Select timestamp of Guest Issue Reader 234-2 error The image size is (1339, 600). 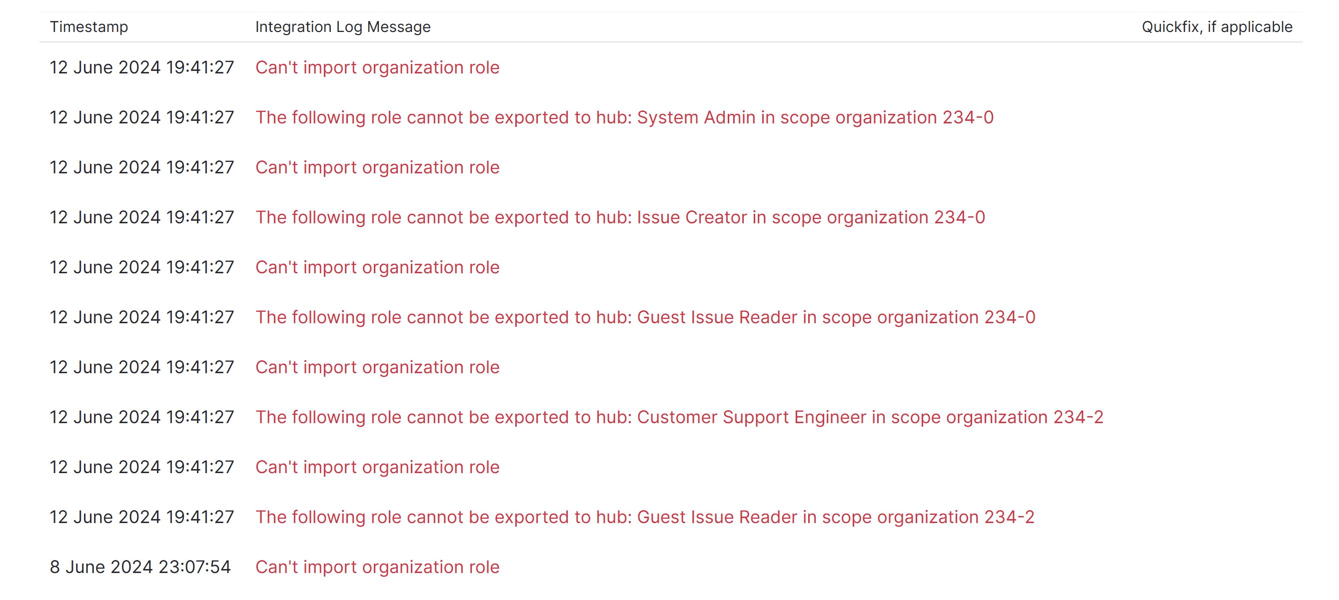[x=141, y=517]
